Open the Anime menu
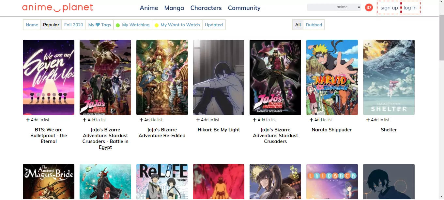 tap(149, 8)
